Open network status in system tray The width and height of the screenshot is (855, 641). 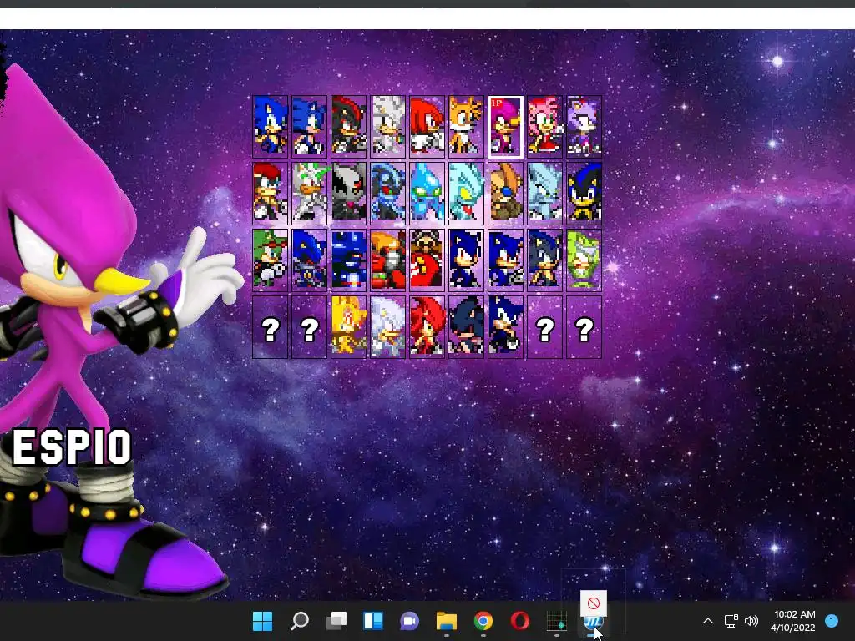click(x=731, y=621)
